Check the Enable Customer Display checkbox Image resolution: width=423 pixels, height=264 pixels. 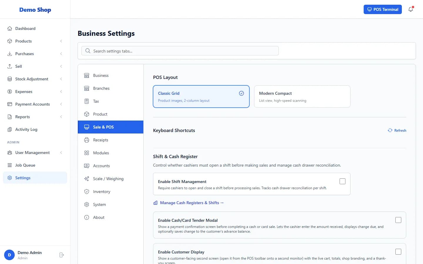398,252
